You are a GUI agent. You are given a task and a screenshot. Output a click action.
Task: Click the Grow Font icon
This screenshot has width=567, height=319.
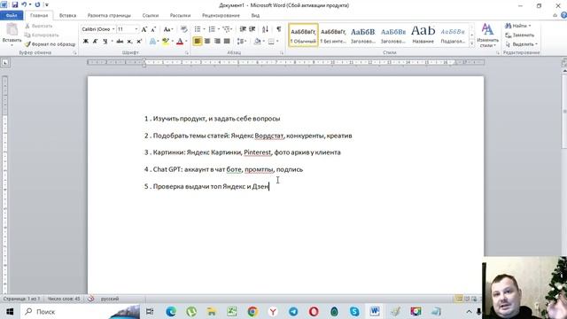pos(144,29)
